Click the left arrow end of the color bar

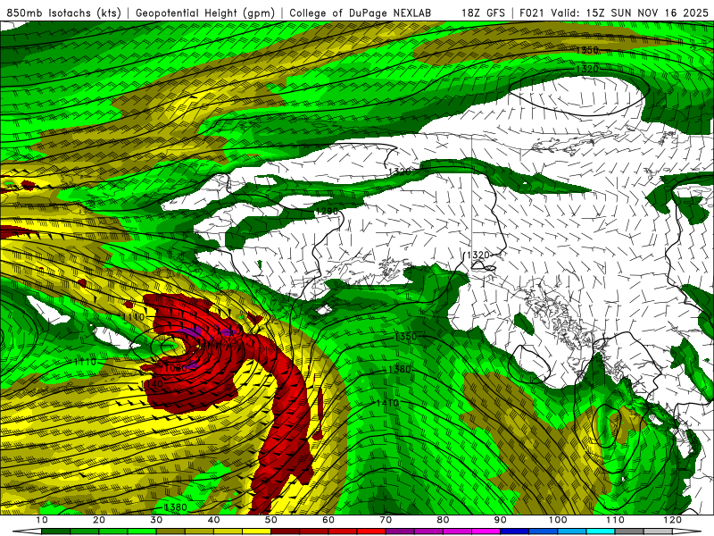click(x=28, y=532)
